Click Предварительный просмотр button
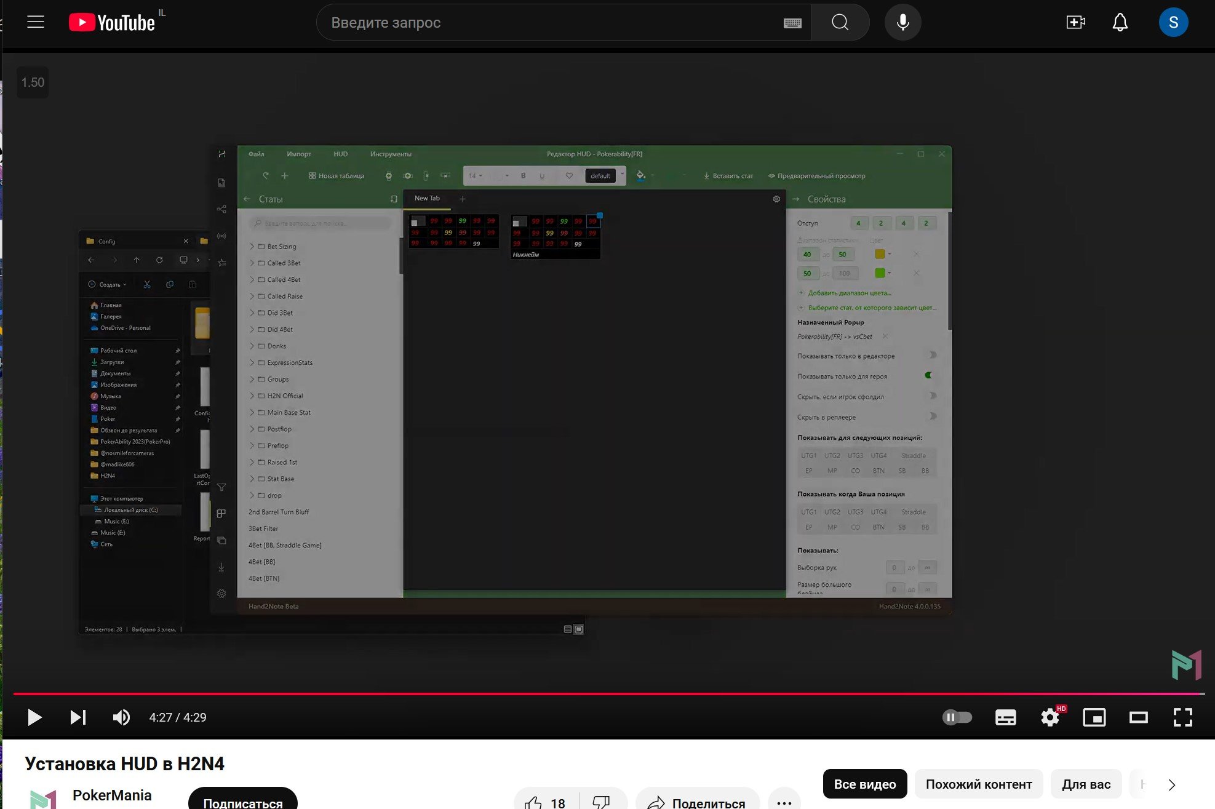Image resolution: width=1215 pixels, height=809 pixels. (816, 176)
